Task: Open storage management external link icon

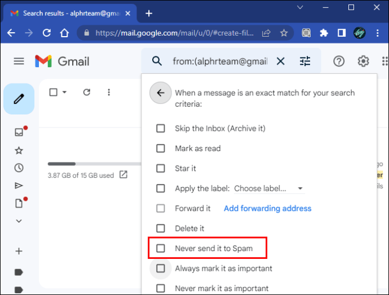Action: pyautogui.click(x=123, y=174)
